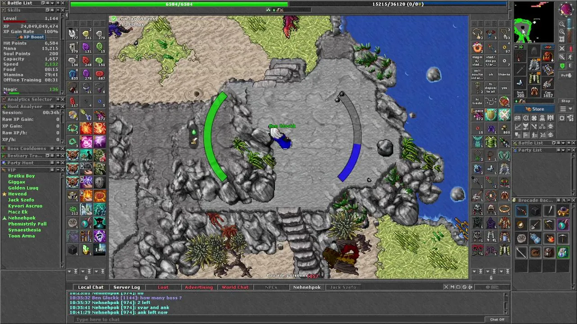Screen dimensions: 577x324
Task: Collapse the VIP list header
Action: pos(58,170)
